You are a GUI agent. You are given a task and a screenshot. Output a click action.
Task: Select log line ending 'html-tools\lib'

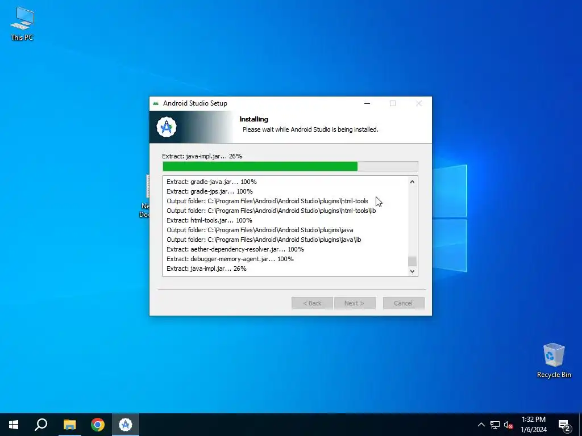click(271, 211)
